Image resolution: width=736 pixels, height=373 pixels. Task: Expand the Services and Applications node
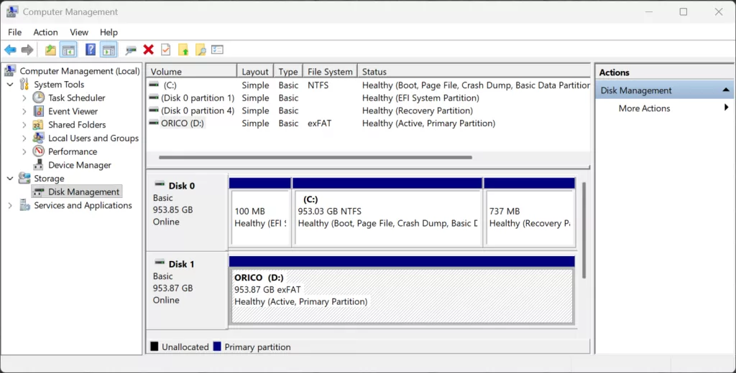click(x=10, y=206)
